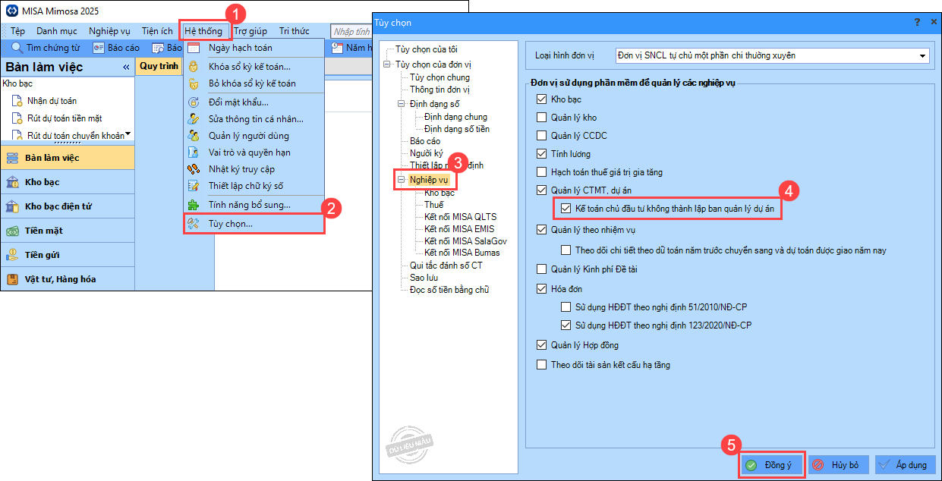Click the Báo cáo toolbar icon
Image resolution: width=942 pixels, height=481 pixels.
(x=99, y=48)
